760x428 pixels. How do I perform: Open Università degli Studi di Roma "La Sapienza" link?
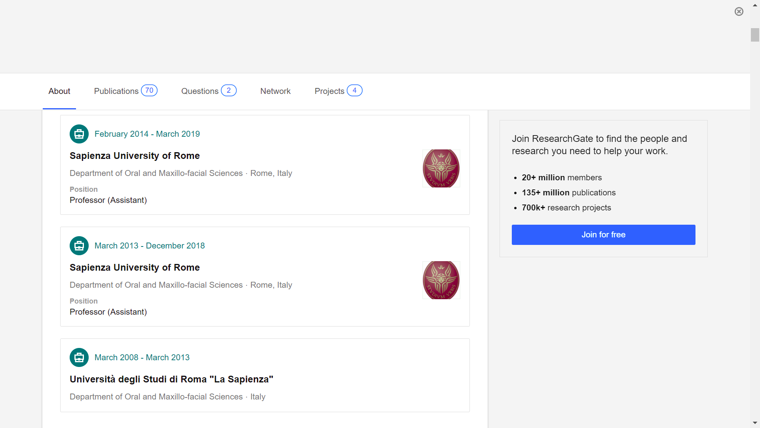[171, 379]
